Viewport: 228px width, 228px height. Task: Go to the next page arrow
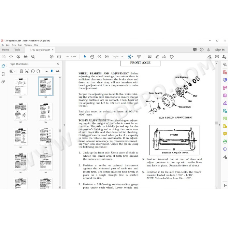coord(59,57)
